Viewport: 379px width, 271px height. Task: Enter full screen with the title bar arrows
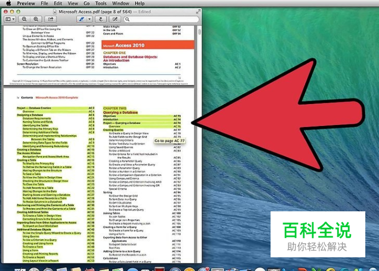pos(198,11)
